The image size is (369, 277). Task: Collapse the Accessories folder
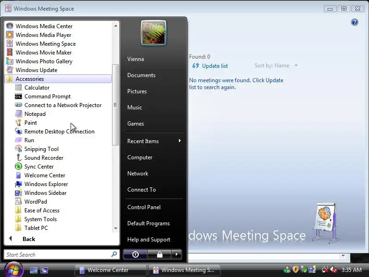pyautogui.click(x=58, y=78)
